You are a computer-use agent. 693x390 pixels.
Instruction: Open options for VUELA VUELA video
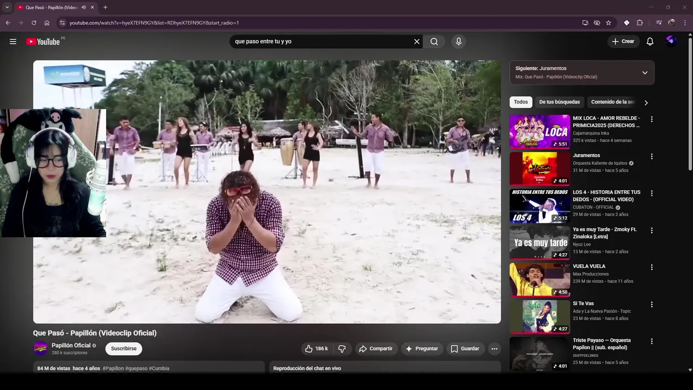[x=652, y=267]
